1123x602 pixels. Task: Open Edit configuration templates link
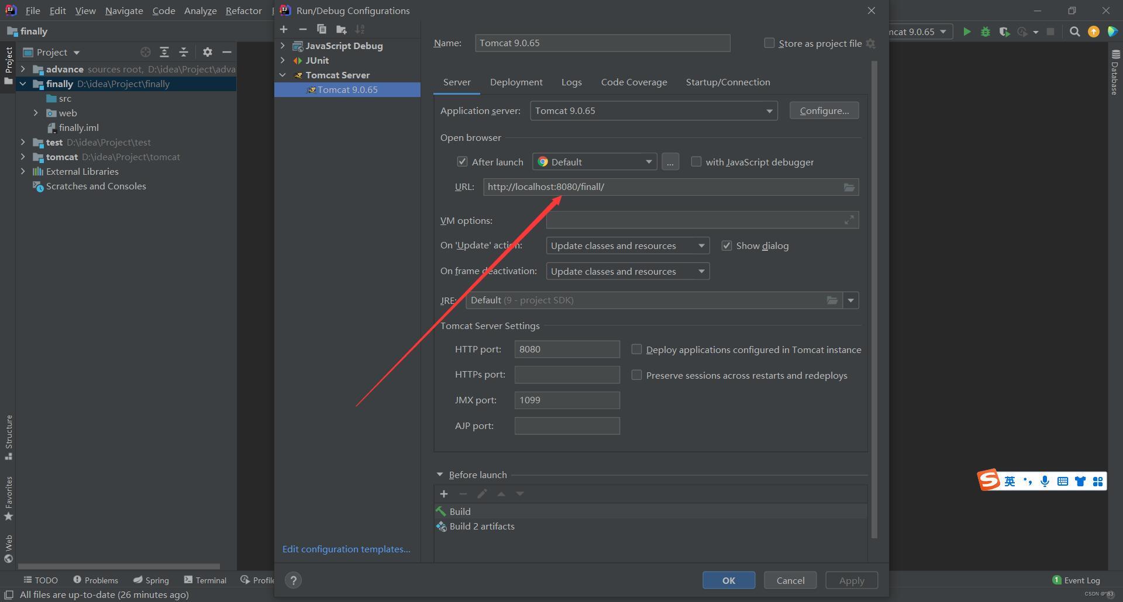click(x=346, y=549)
